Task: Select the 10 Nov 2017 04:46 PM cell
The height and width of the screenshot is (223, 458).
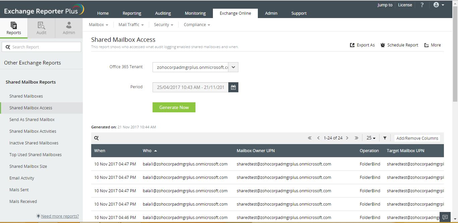Action: [x=115, y=218]
